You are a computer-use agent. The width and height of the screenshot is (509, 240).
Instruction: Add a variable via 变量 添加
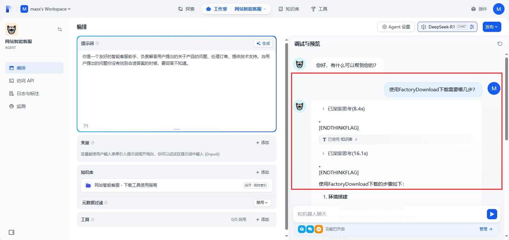[x=262, y=143]
